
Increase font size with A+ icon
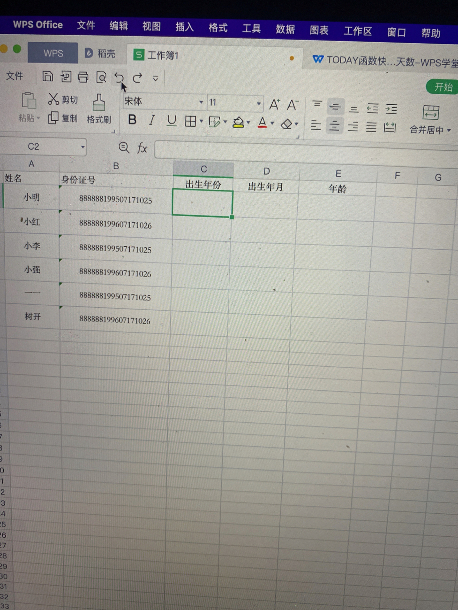click(x=275, y=105)
